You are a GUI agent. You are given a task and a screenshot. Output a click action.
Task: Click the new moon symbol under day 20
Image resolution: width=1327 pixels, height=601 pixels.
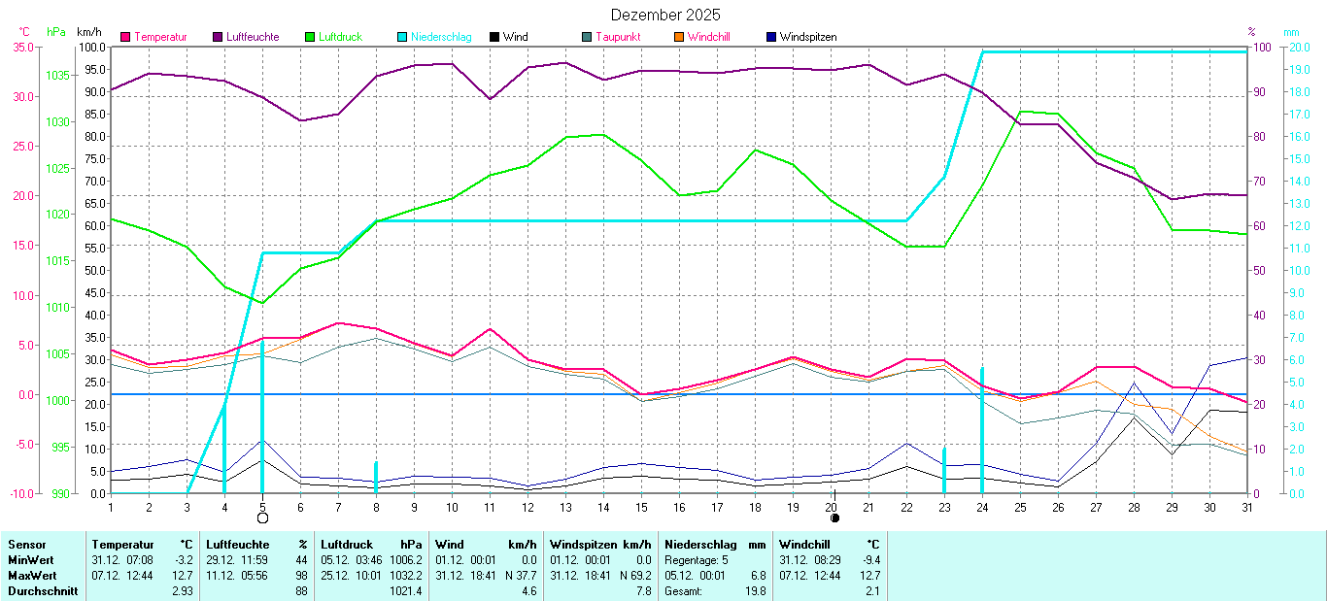(834, 518)
